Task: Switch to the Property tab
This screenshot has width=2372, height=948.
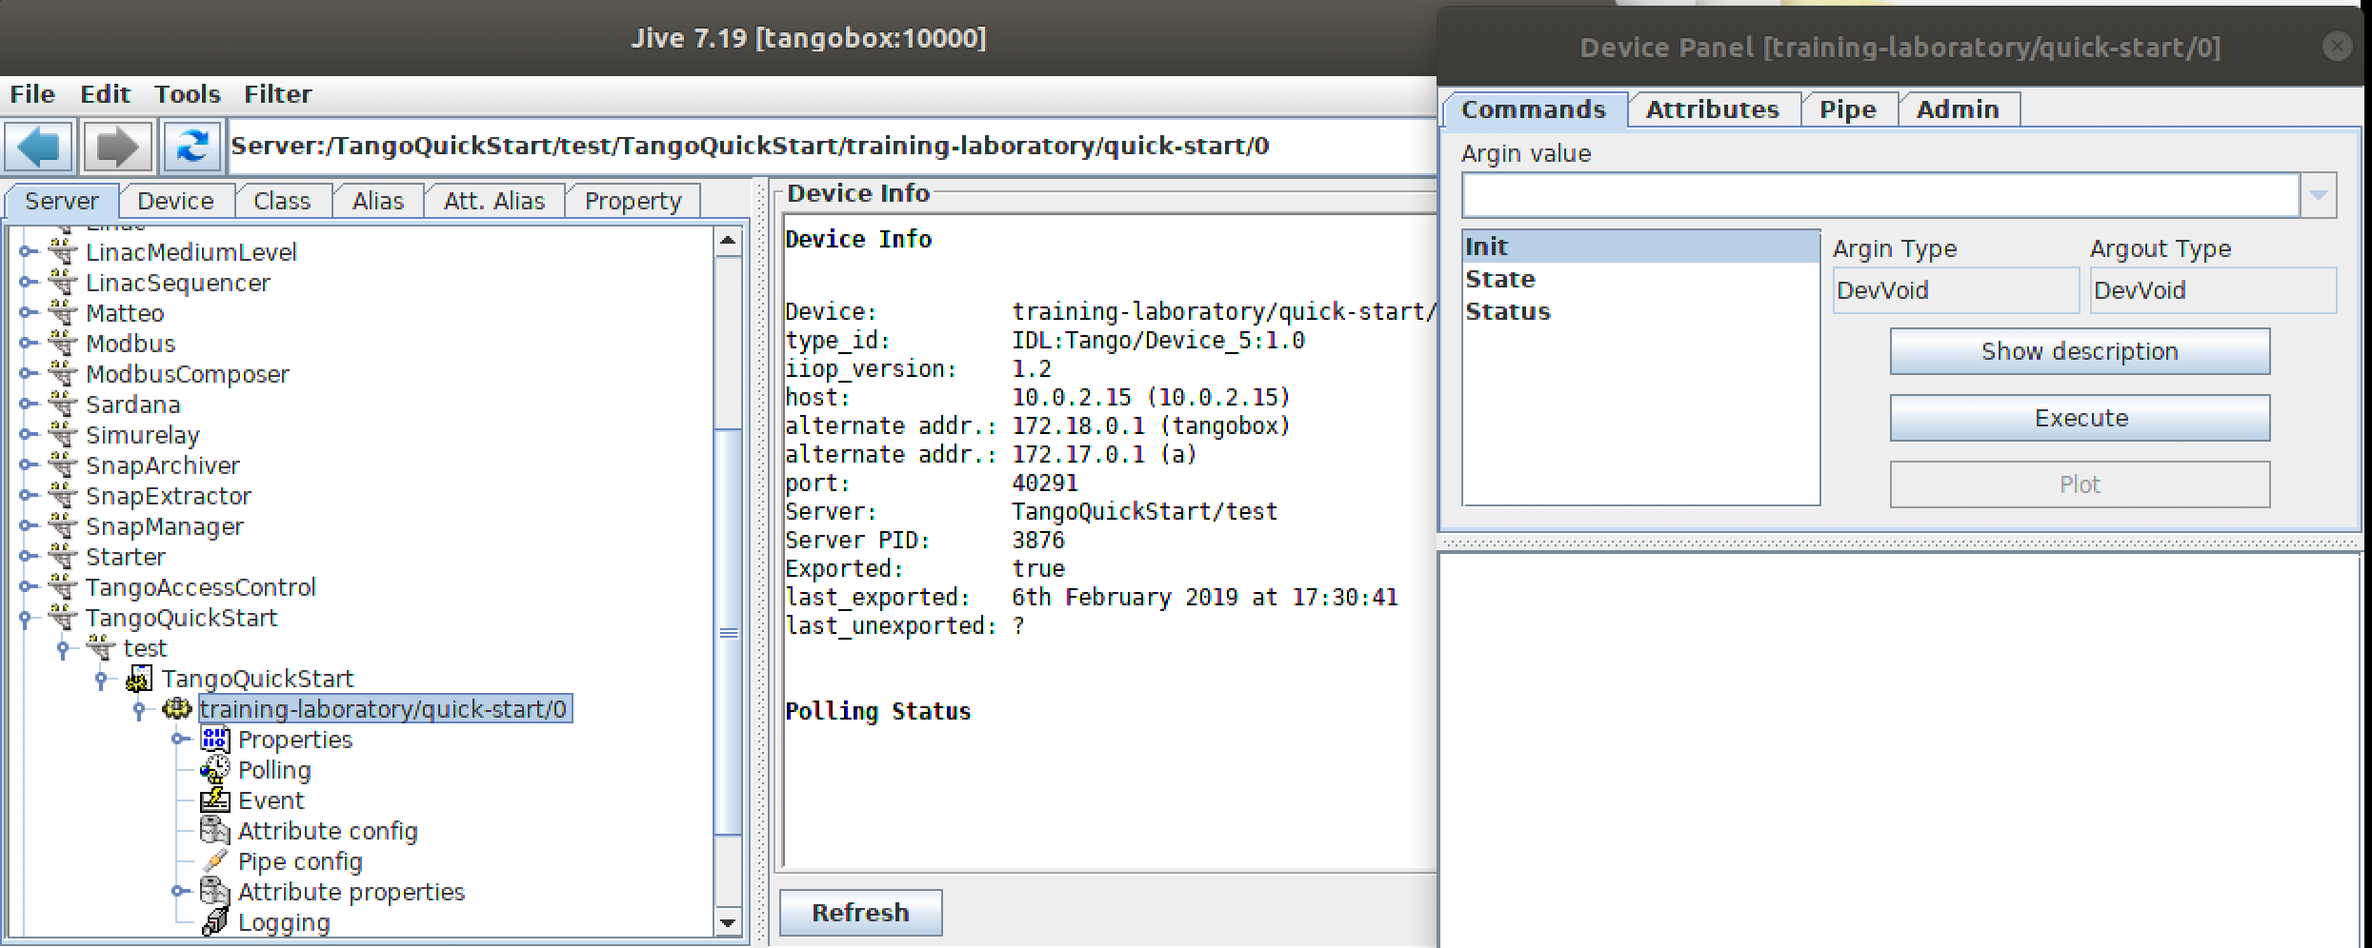Action: click(633, 201)
